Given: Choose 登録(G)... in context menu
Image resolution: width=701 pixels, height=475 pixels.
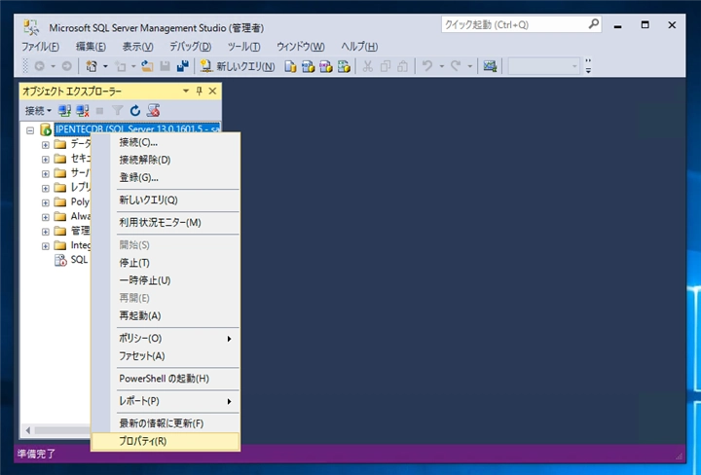Looking at the screenshot, I should pyautogui.click(x=166, y=178).
